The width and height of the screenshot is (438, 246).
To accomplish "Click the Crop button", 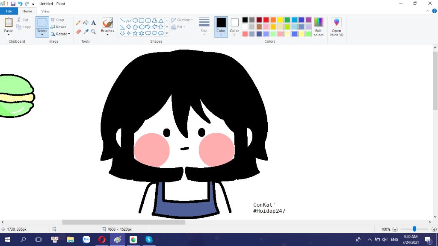I will [58, 20].
